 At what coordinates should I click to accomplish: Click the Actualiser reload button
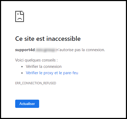(27, 104)
